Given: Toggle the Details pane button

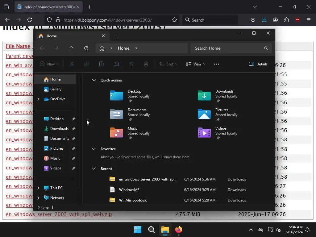Looking at the screenshot, I should (258, 64).
